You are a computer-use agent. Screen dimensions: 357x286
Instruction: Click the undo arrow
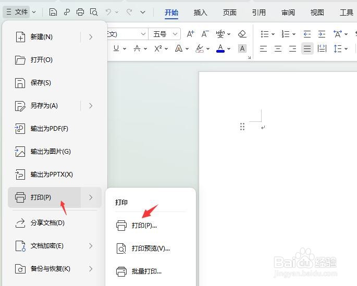[108, 12]
